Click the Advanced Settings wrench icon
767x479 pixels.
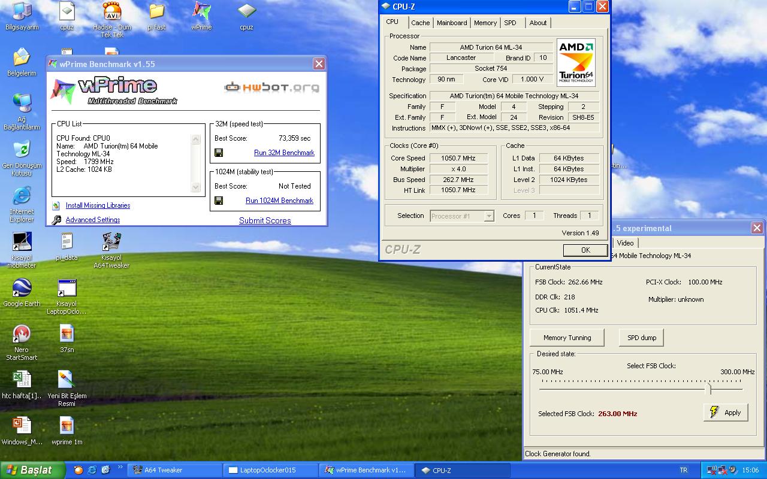click(x=56, y=220)
